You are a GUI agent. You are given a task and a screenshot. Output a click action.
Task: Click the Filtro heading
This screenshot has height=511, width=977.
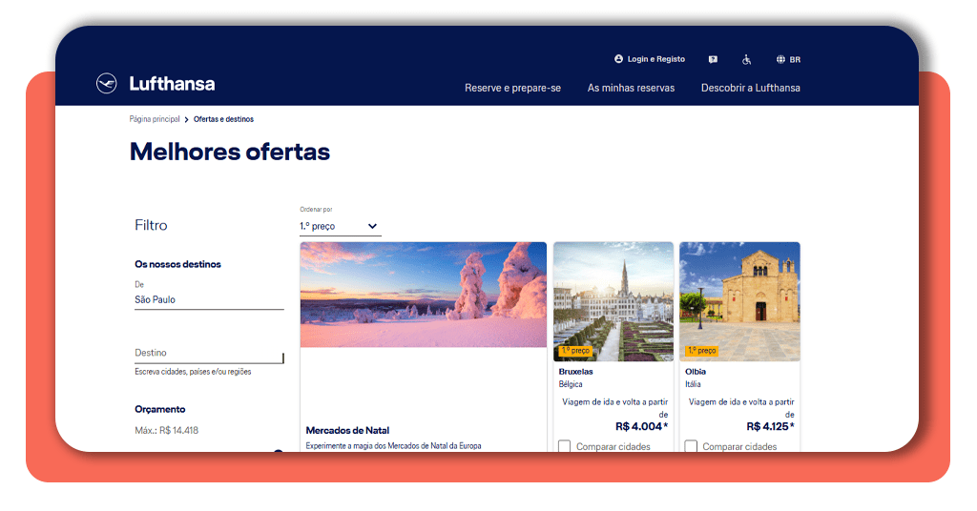151,225
